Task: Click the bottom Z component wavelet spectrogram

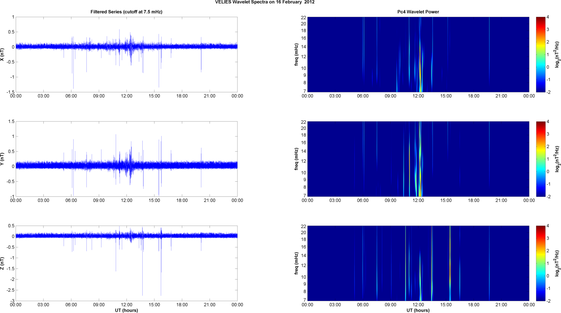Action: click(418, 263)
